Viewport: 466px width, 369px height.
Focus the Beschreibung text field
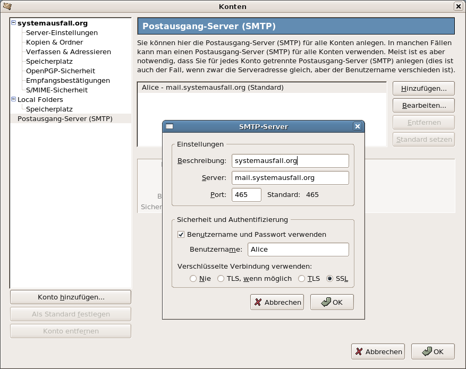pos(290,160)
